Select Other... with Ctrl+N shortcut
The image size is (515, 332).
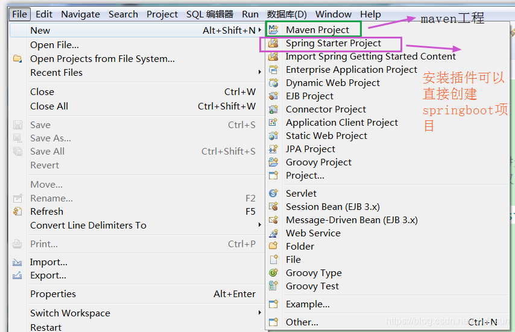[388, 322]
